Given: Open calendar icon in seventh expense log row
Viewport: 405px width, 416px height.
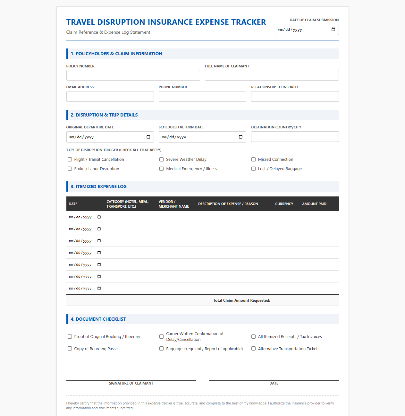Looking at the screenshot, I should click(99, 288).
